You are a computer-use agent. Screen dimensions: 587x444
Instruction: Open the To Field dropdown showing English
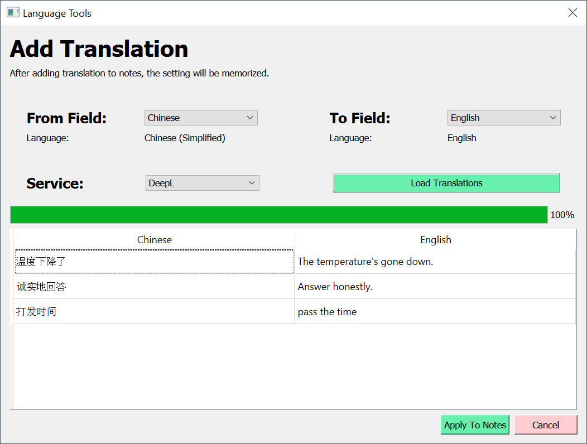click(x=503, y=118)
